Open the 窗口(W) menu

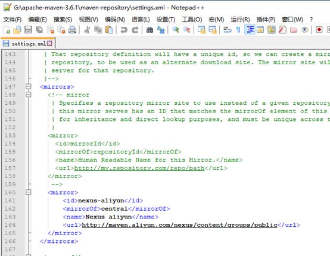292,20
